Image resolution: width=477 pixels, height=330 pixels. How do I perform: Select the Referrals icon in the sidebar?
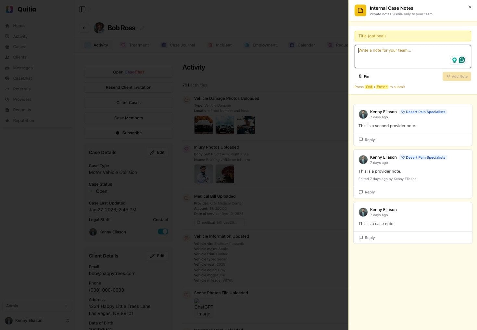pyautogui.click(x=7, y=89)
